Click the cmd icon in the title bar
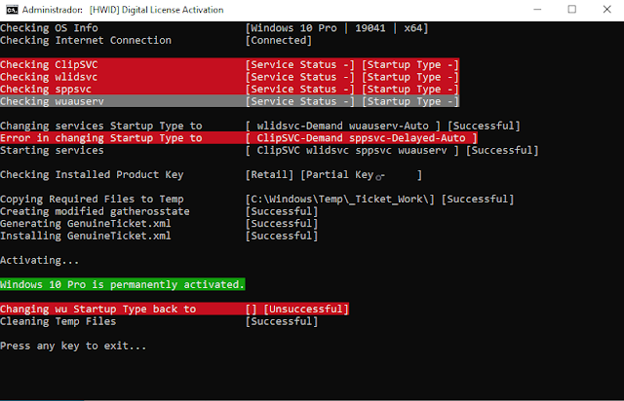The height and width of the screenshot is (401, 624). pos(12,10)
